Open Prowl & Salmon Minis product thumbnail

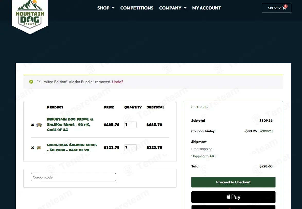(x=39, y=125)
